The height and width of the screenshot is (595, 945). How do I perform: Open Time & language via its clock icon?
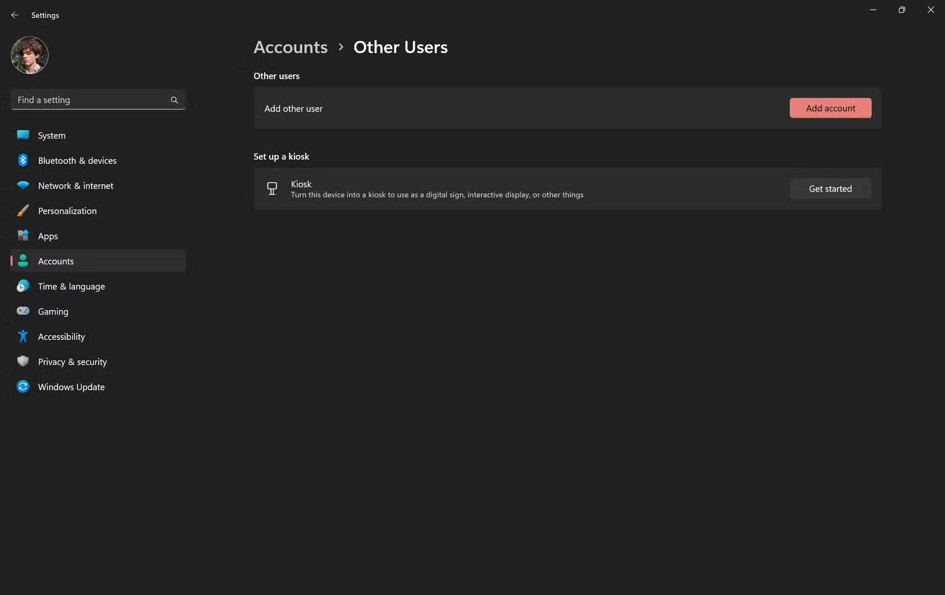click(x=22, y=286)
